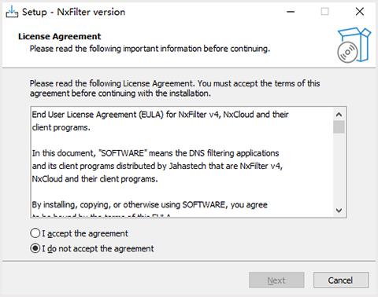The width and height of the screenshot is (378, 297).
Task: Click the Next button
Action: tap(276, 280)
